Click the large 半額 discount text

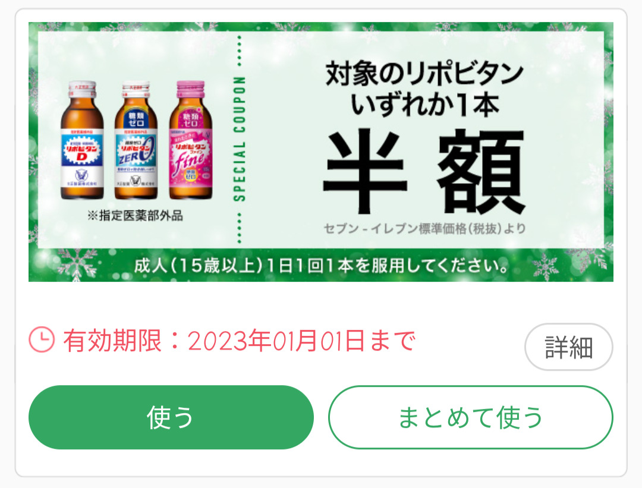(424, 172)
